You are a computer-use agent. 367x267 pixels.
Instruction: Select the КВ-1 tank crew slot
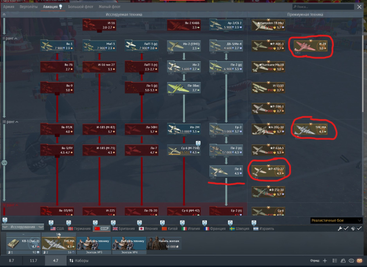pyautogui.click(x=23, y=243)
